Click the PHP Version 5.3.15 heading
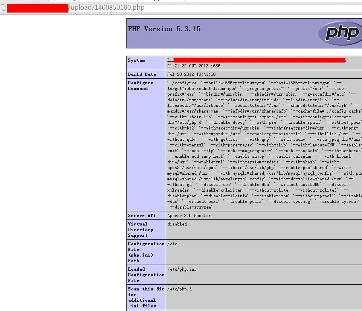This screenshot has width=362, height=311. pyautogui.click(x=164, y=29)
